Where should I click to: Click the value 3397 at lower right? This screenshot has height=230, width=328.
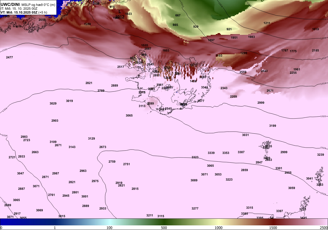[280, 211]
